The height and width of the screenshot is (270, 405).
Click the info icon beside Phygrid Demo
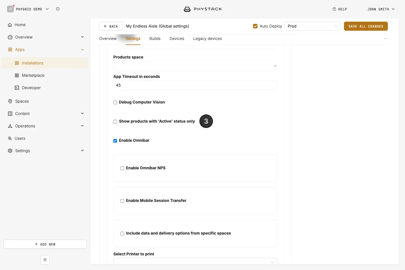(58, 9)
